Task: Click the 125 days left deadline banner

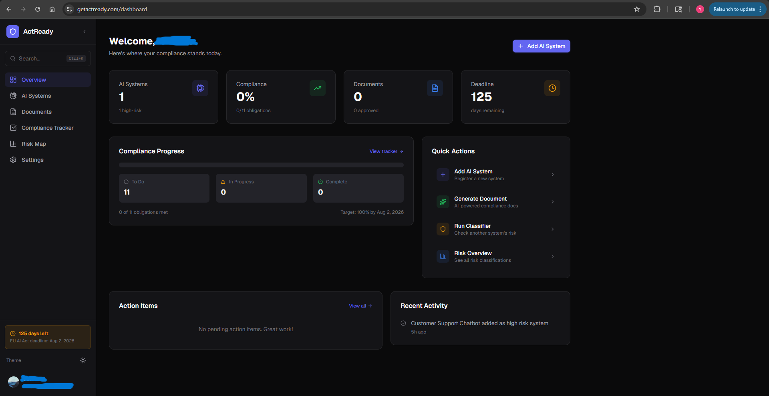Action: pos(48,337)
